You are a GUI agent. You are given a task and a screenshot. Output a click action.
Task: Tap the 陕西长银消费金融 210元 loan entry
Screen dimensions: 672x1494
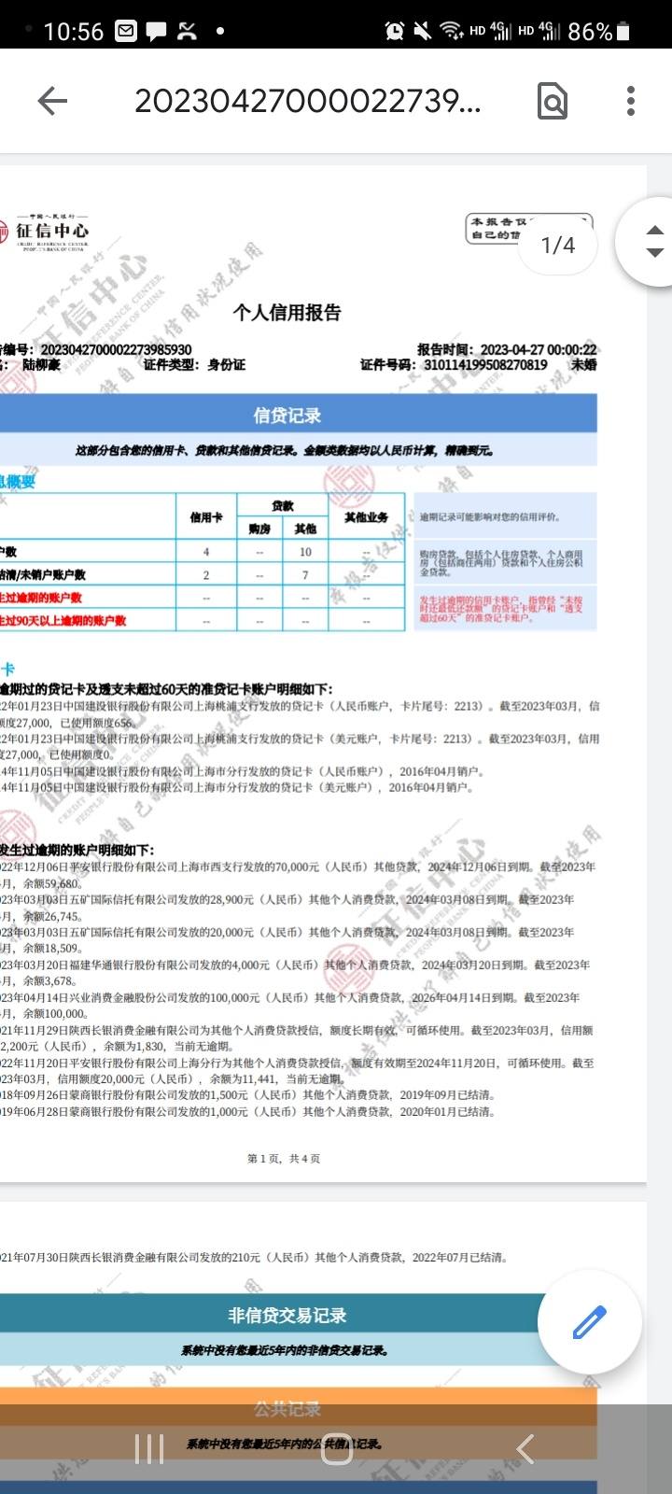coord(255,1258)
